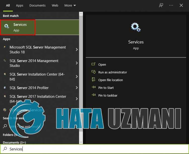Click the magnifier icon in the search box
This screenshot has width=189, height=154.
5,149
